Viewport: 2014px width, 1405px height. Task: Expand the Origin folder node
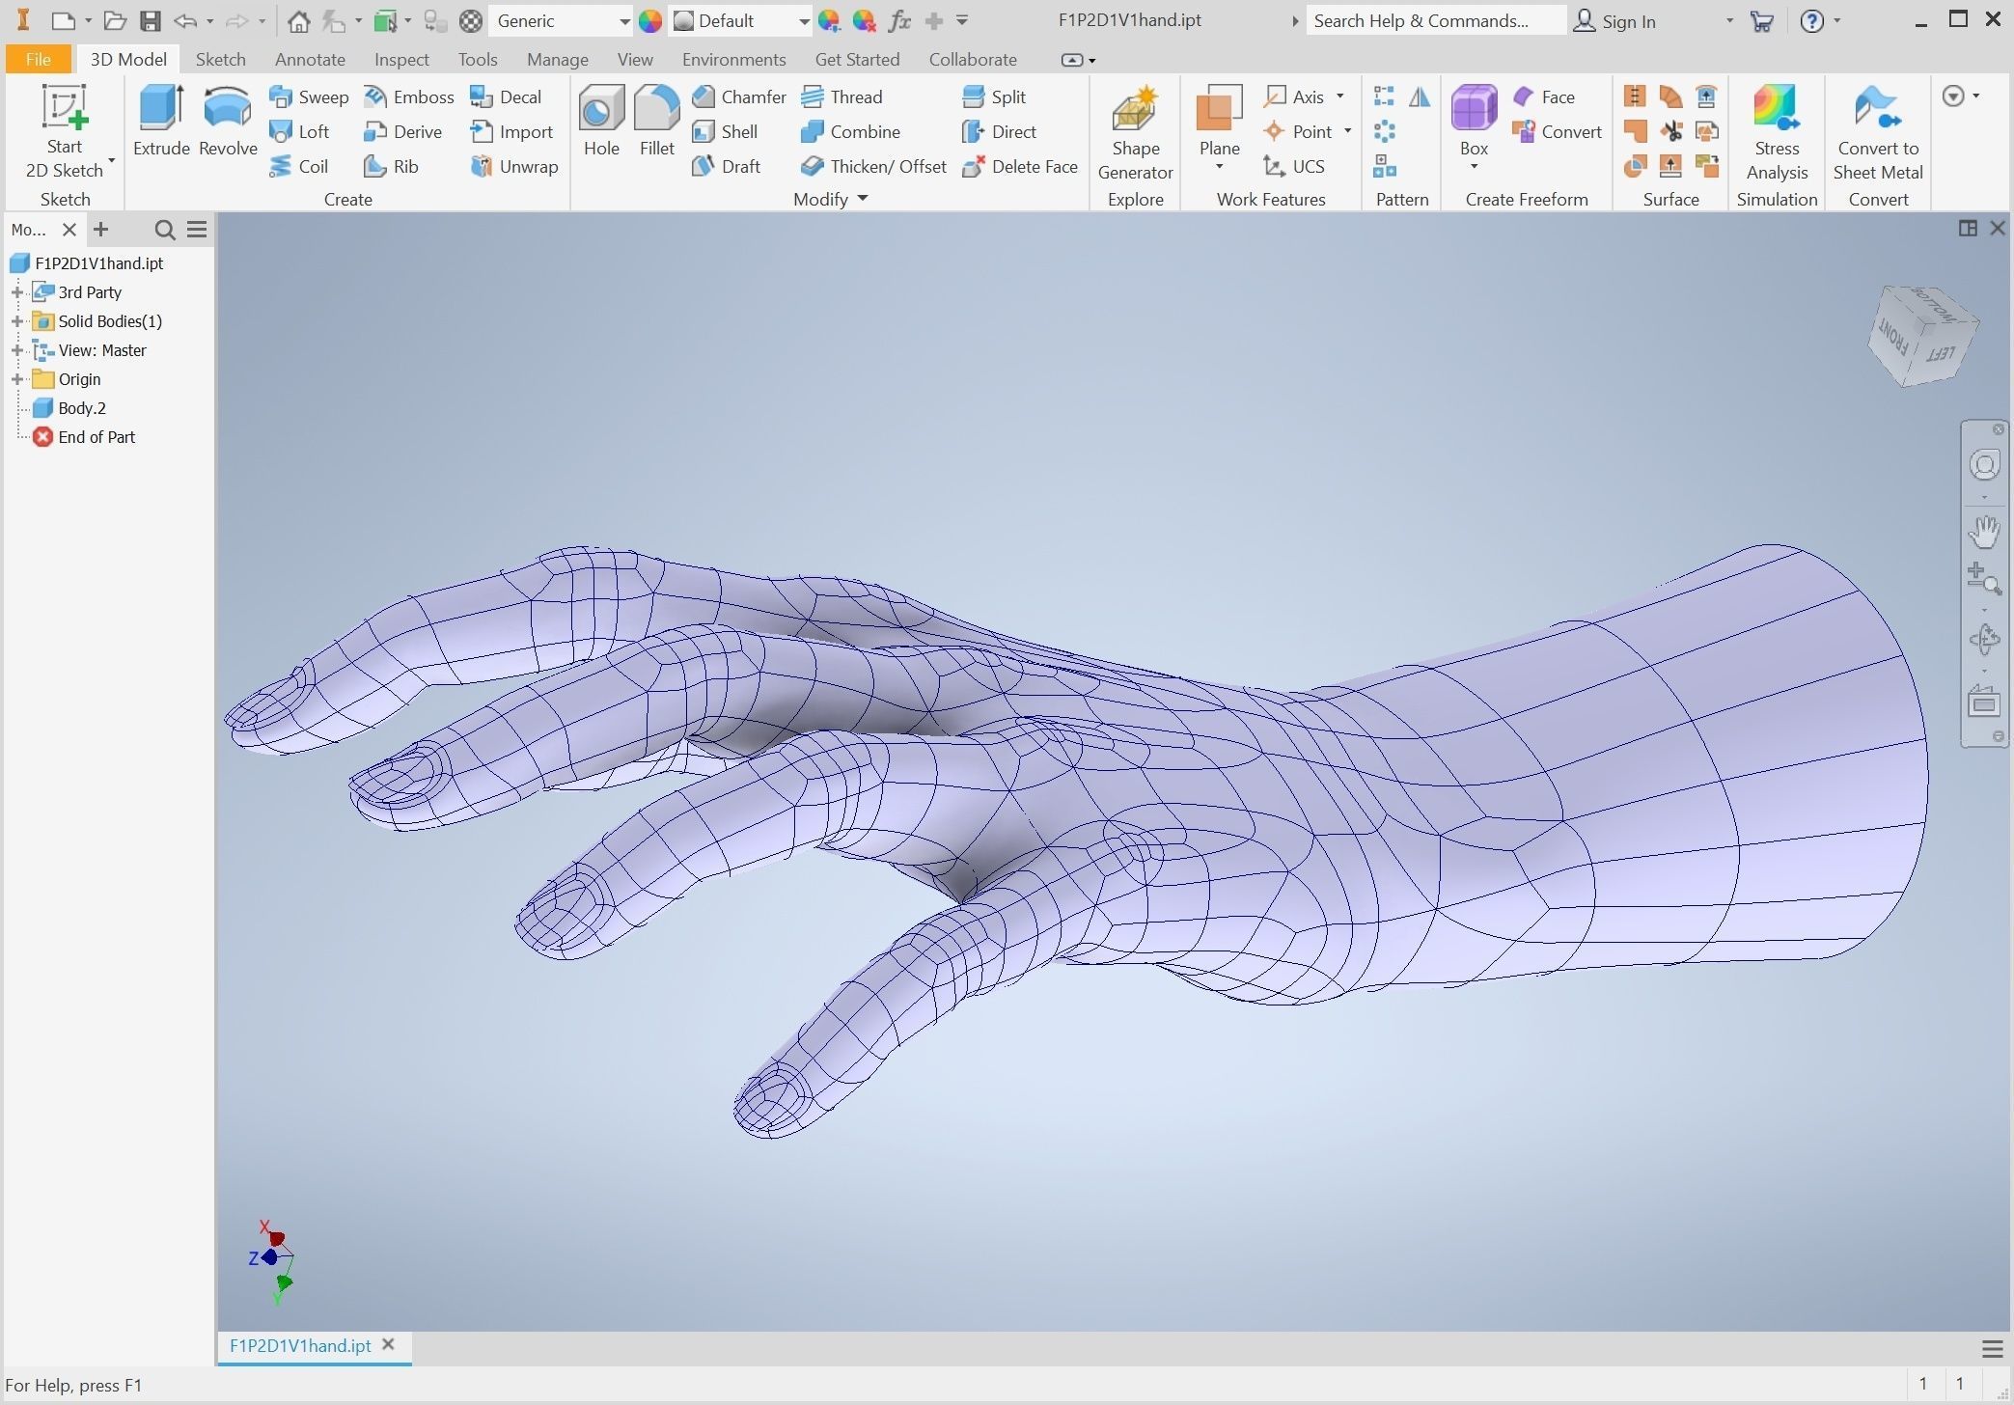(17, 379)
